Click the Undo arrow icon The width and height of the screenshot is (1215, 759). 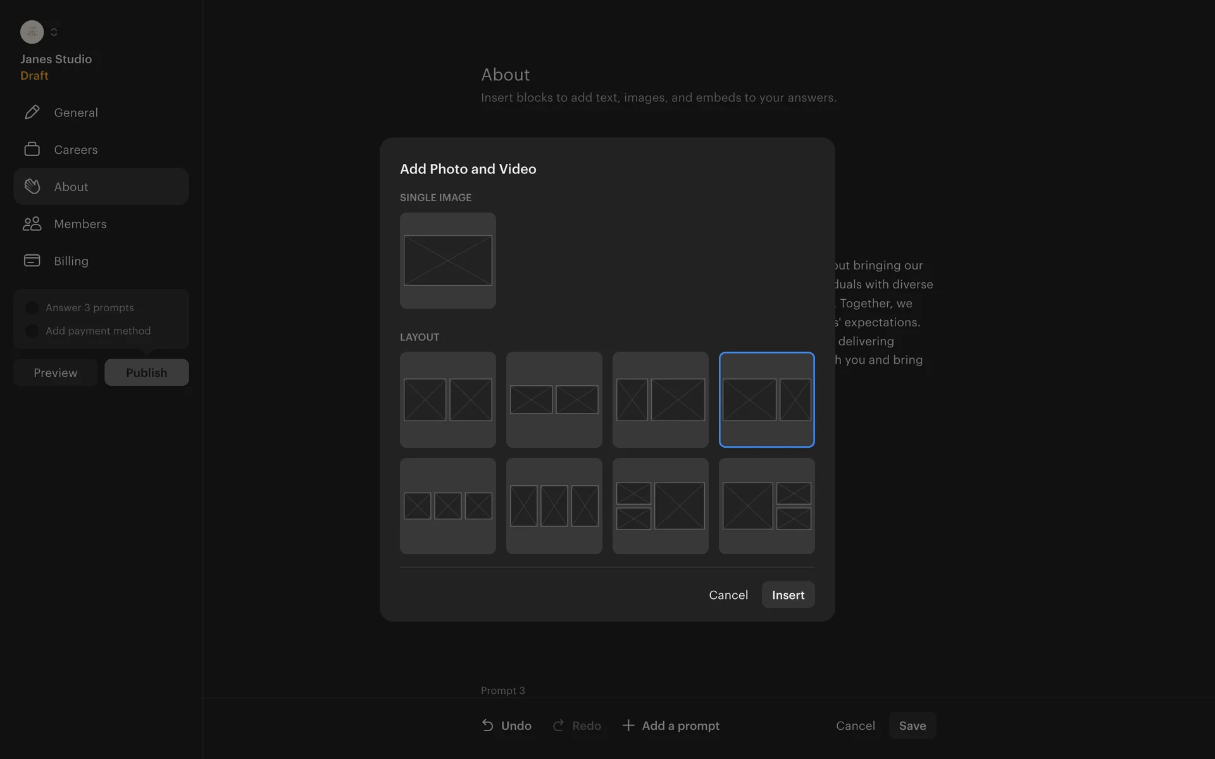click(x=487, y=725)
